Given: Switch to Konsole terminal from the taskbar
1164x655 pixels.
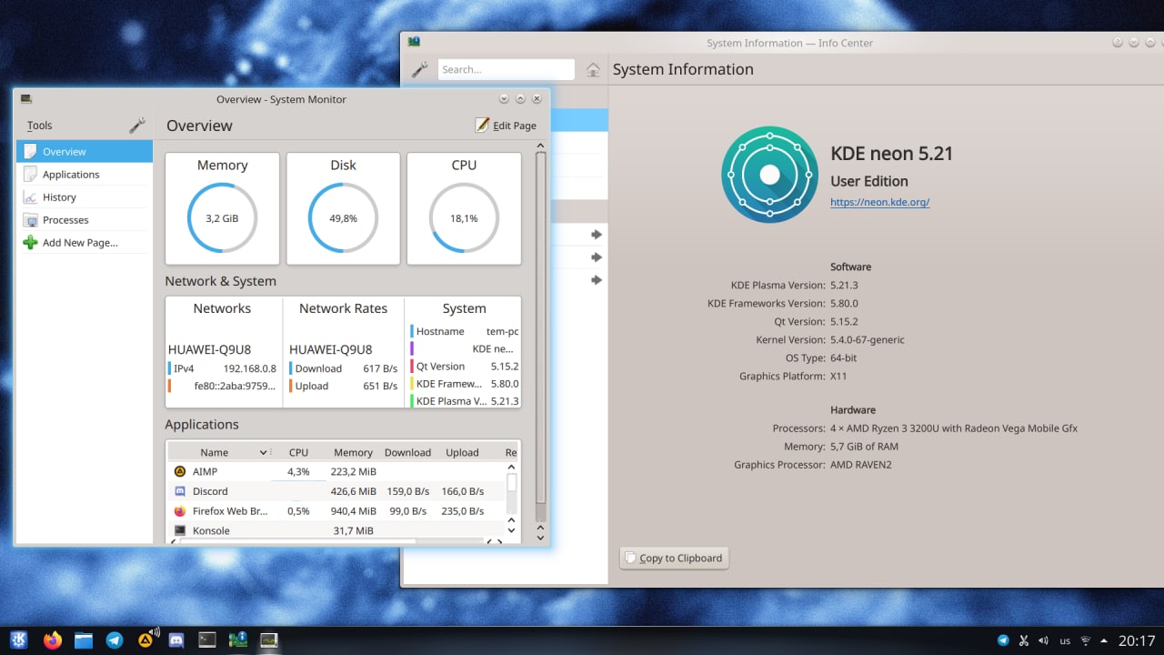Looking at the screenshot, I should pos(207,640).
